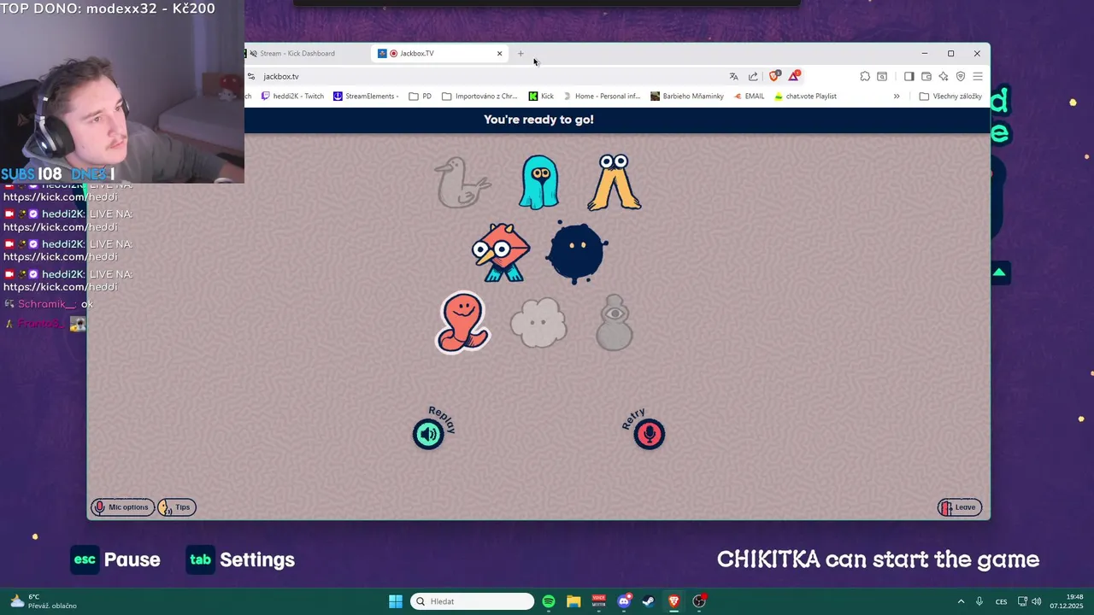
Task: Open Home - Personal inf... bookmark
Action: coord(601,97)
